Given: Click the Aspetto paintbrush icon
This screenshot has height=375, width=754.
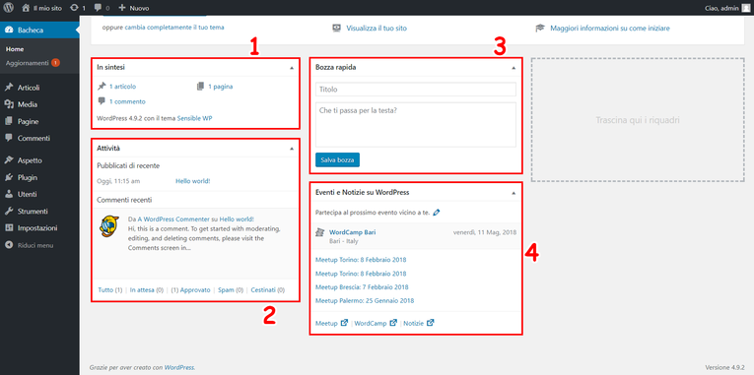Looking at the screenshot, I should pos(9,160).
